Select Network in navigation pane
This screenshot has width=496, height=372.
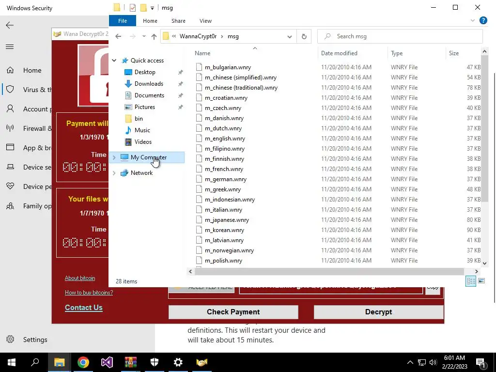point(141,173)
